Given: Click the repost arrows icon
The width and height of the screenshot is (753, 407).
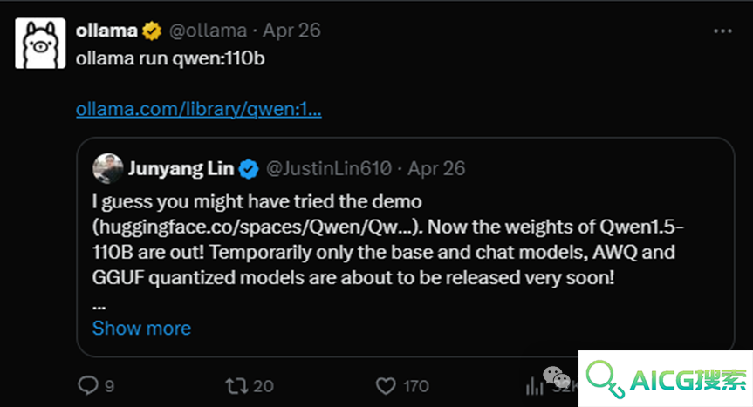Looking at the screenshot, I should coord(236,386).
